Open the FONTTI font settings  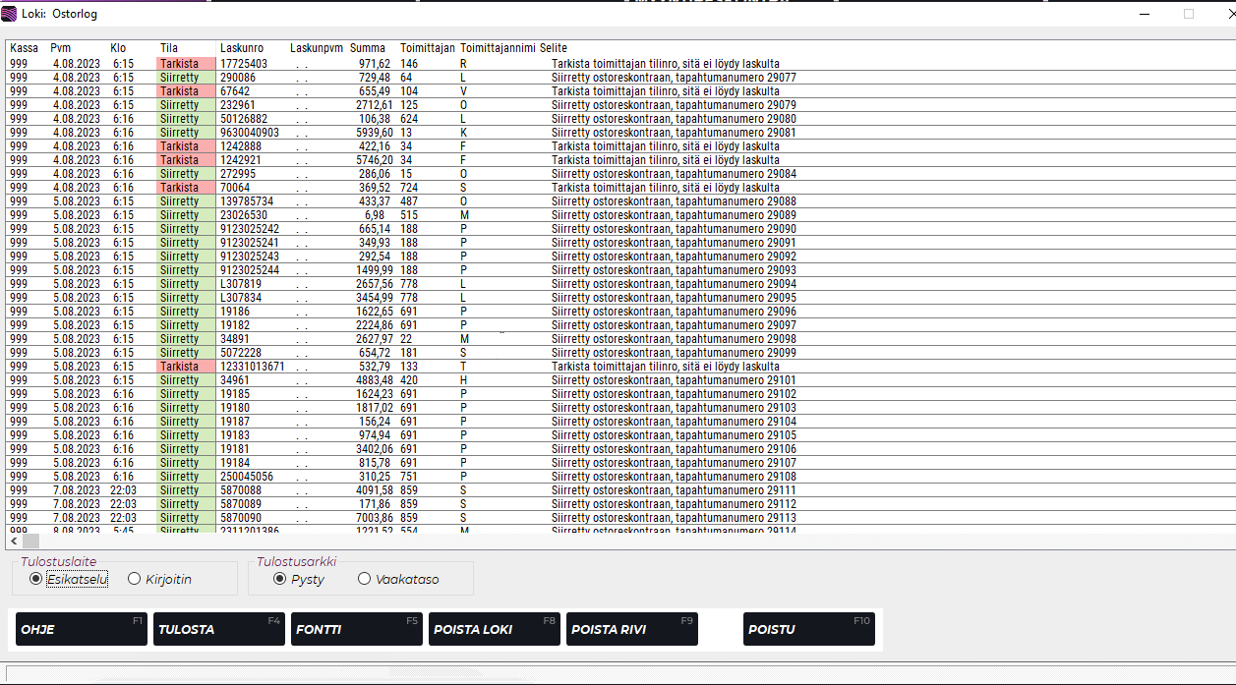[356, 629]
